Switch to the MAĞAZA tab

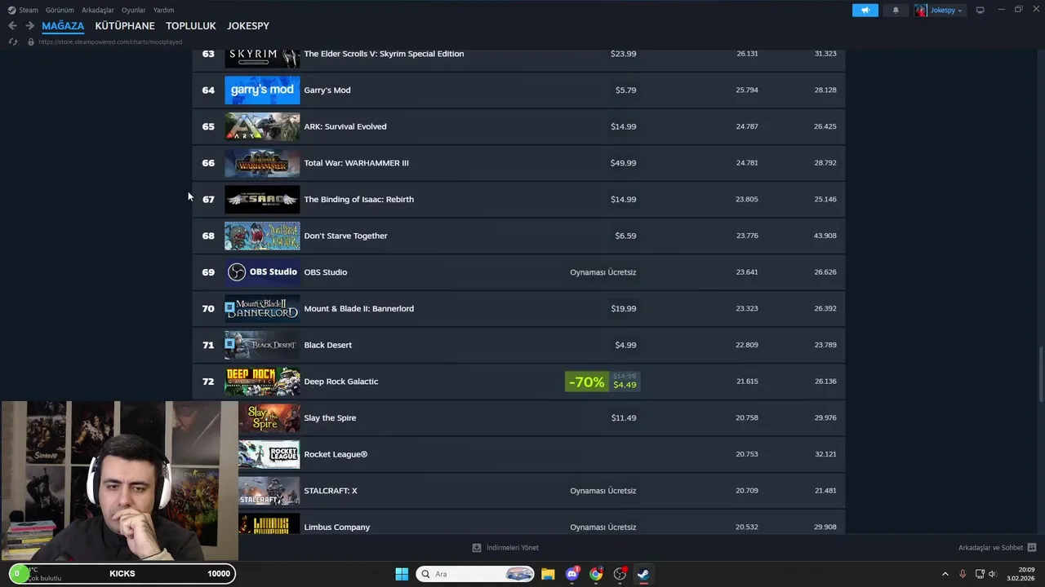click(x=63, y=26)
